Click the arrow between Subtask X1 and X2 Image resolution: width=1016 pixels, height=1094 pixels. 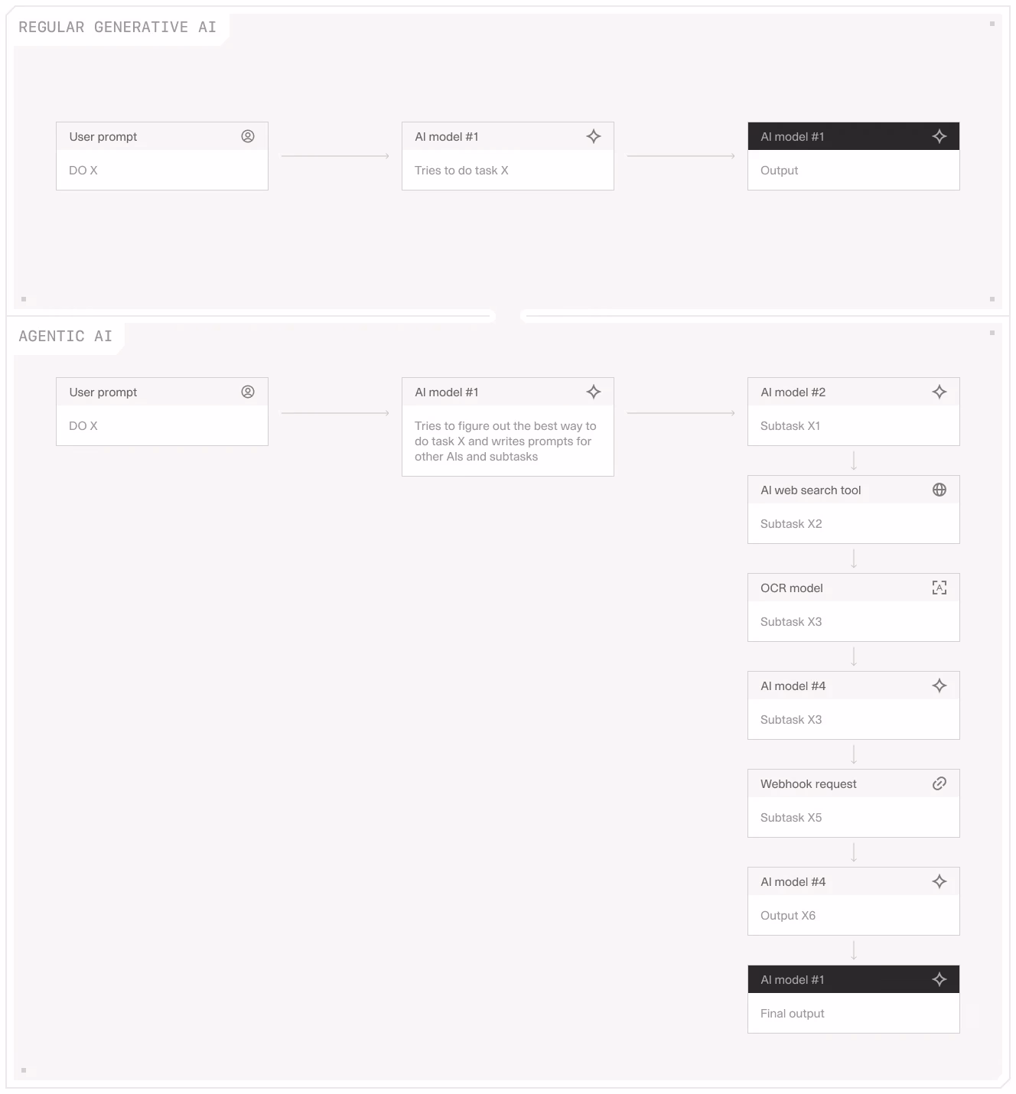click(854, 461)
